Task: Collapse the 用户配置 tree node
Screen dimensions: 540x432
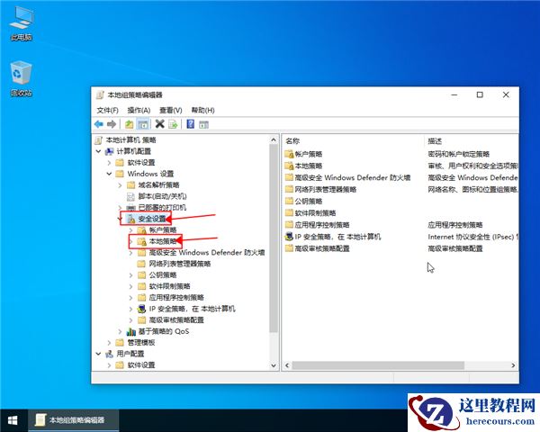Action: [98, 354]
